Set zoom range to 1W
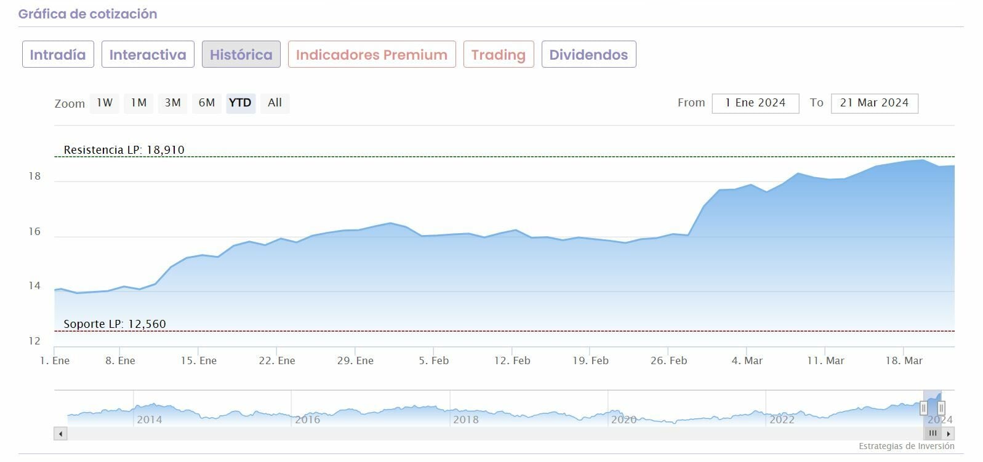 pyautogui.click(x=105, y=103)
